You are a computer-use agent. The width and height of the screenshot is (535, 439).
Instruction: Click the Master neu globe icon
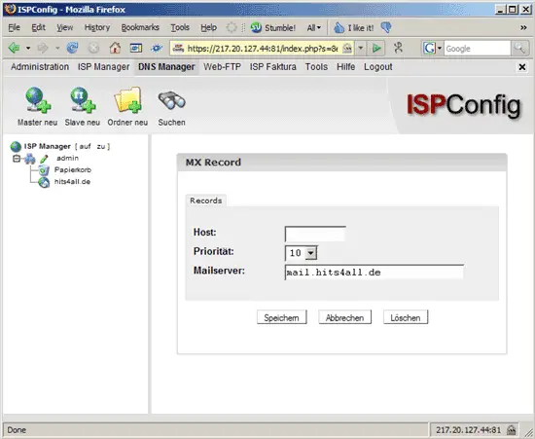[38, 99]
